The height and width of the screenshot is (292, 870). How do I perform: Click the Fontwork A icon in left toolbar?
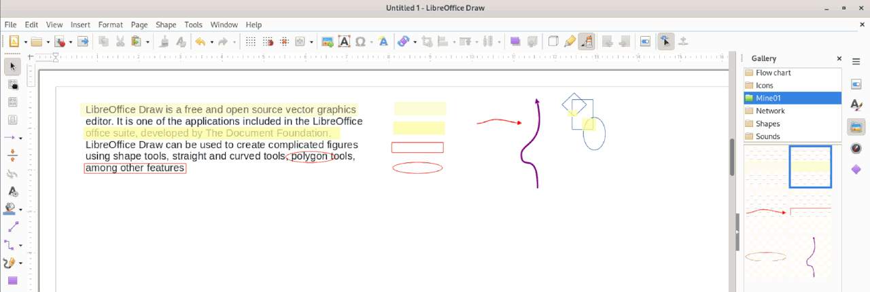(x=12, y=191)
